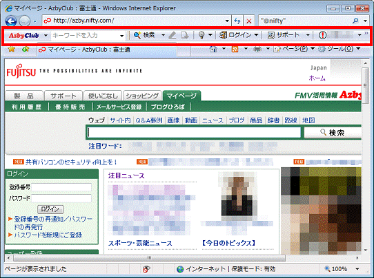
Task: Select the green マイページ site tab
Action: click(x=181, y=96)
